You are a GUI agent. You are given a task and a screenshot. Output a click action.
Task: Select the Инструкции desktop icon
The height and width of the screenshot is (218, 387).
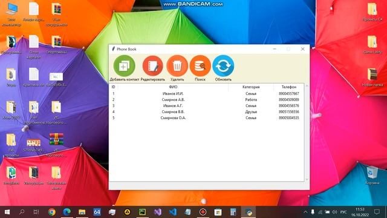coord(34,176)
